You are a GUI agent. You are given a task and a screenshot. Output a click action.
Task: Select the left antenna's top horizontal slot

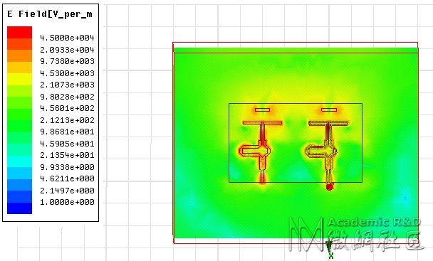(262, 110)
